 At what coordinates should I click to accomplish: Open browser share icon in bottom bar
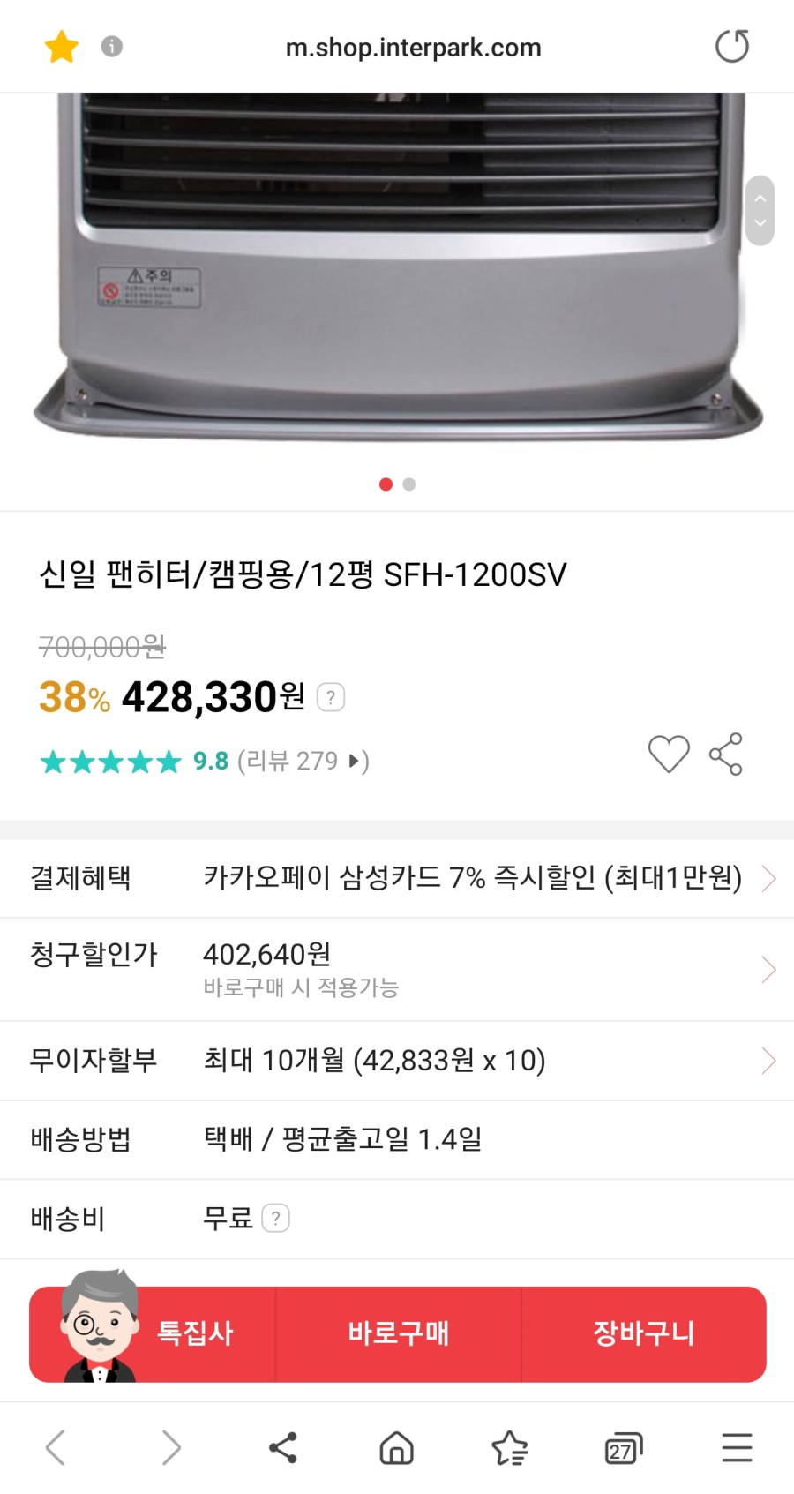pyautogui.click(x=283, y=1447)
